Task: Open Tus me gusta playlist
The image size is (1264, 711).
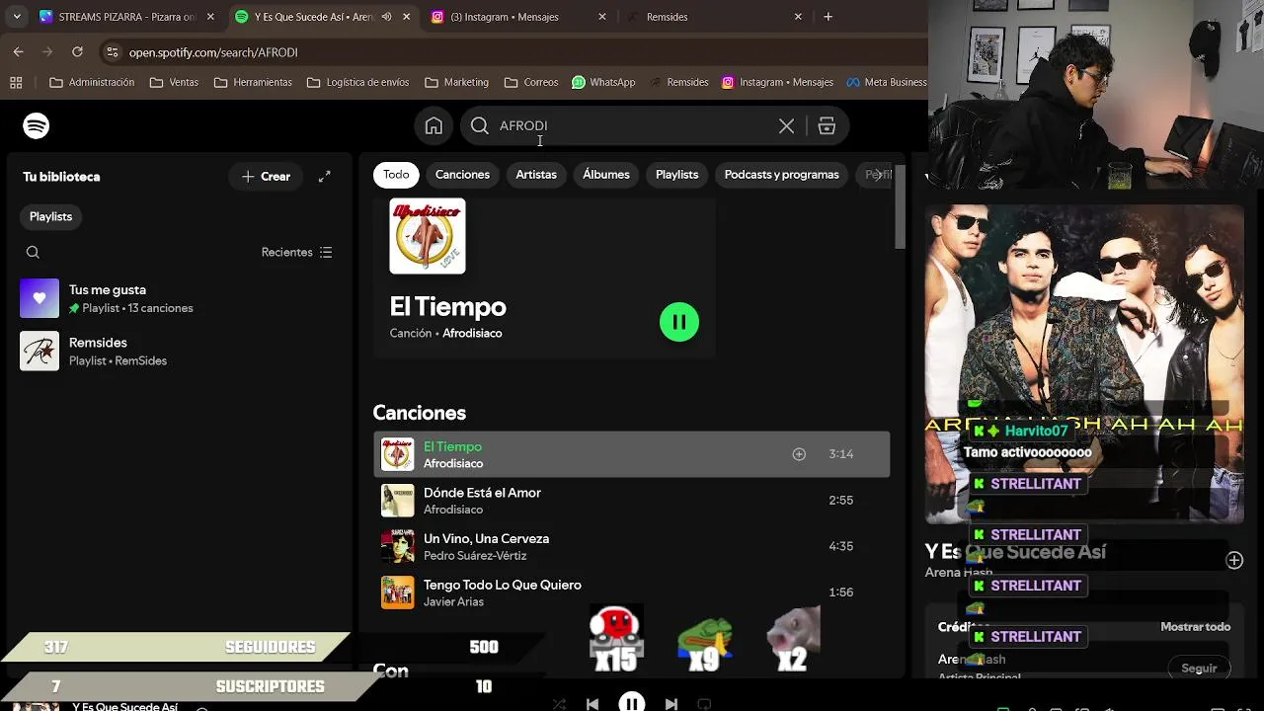Action: click(x=178, y=298)
